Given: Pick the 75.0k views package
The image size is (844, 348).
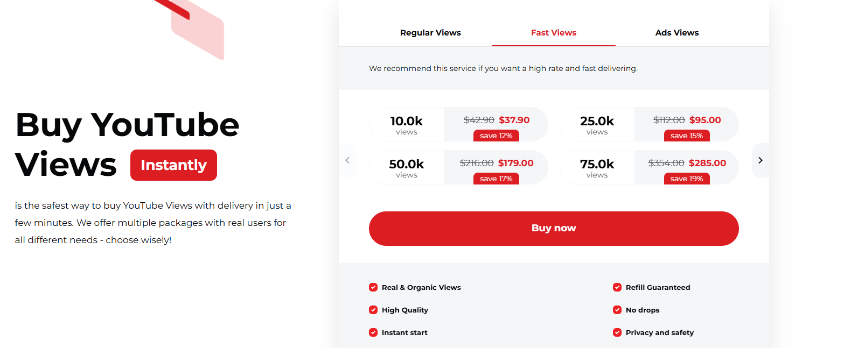Looking at the screenshot, I should 649,167.
